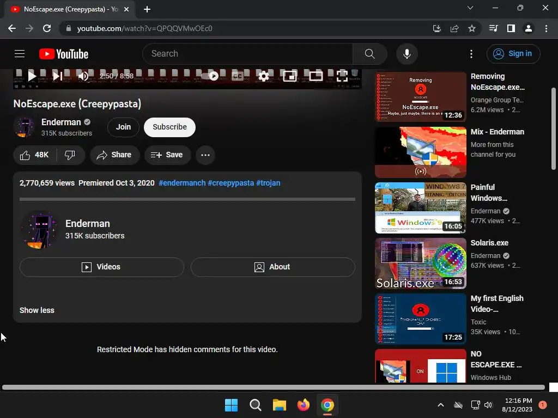This screenshot has width=558, height=418.
Task: Open File Explorer from taskbar
Action: point(280,405)
